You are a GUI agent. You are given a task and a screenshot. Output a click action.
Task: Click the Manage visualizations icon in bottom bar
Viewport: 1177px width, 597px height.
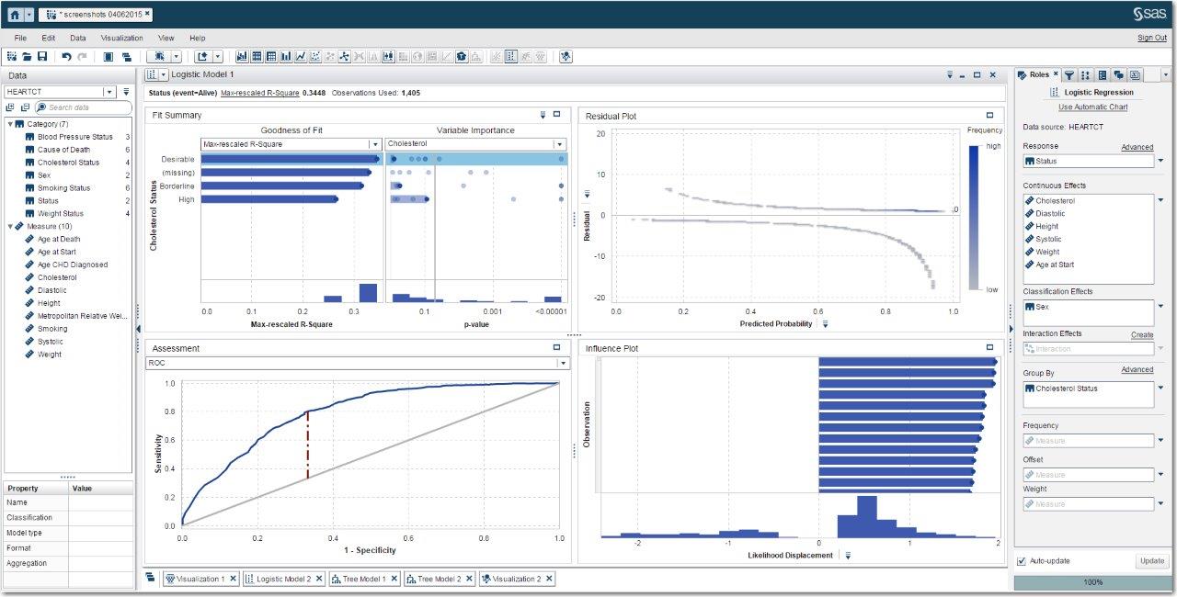pyautogui.click(x=151, y=578)
